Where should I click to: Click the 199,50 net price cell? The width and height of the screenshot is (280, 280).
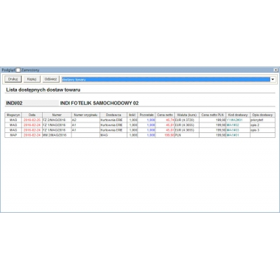tap(169, 135)
